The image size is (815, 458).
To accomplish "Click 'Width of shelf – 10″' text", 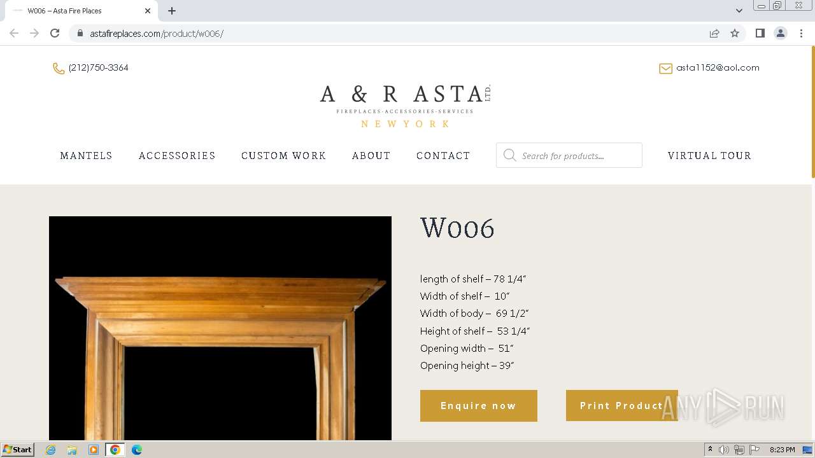I will tap(465, 296).
